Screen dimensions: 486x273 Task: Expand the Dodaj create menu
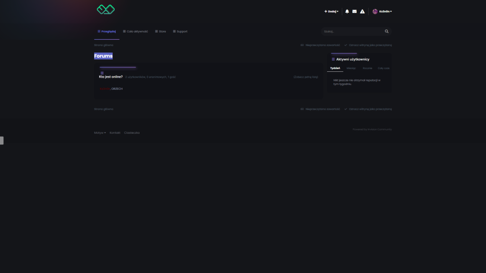(331, 12)
